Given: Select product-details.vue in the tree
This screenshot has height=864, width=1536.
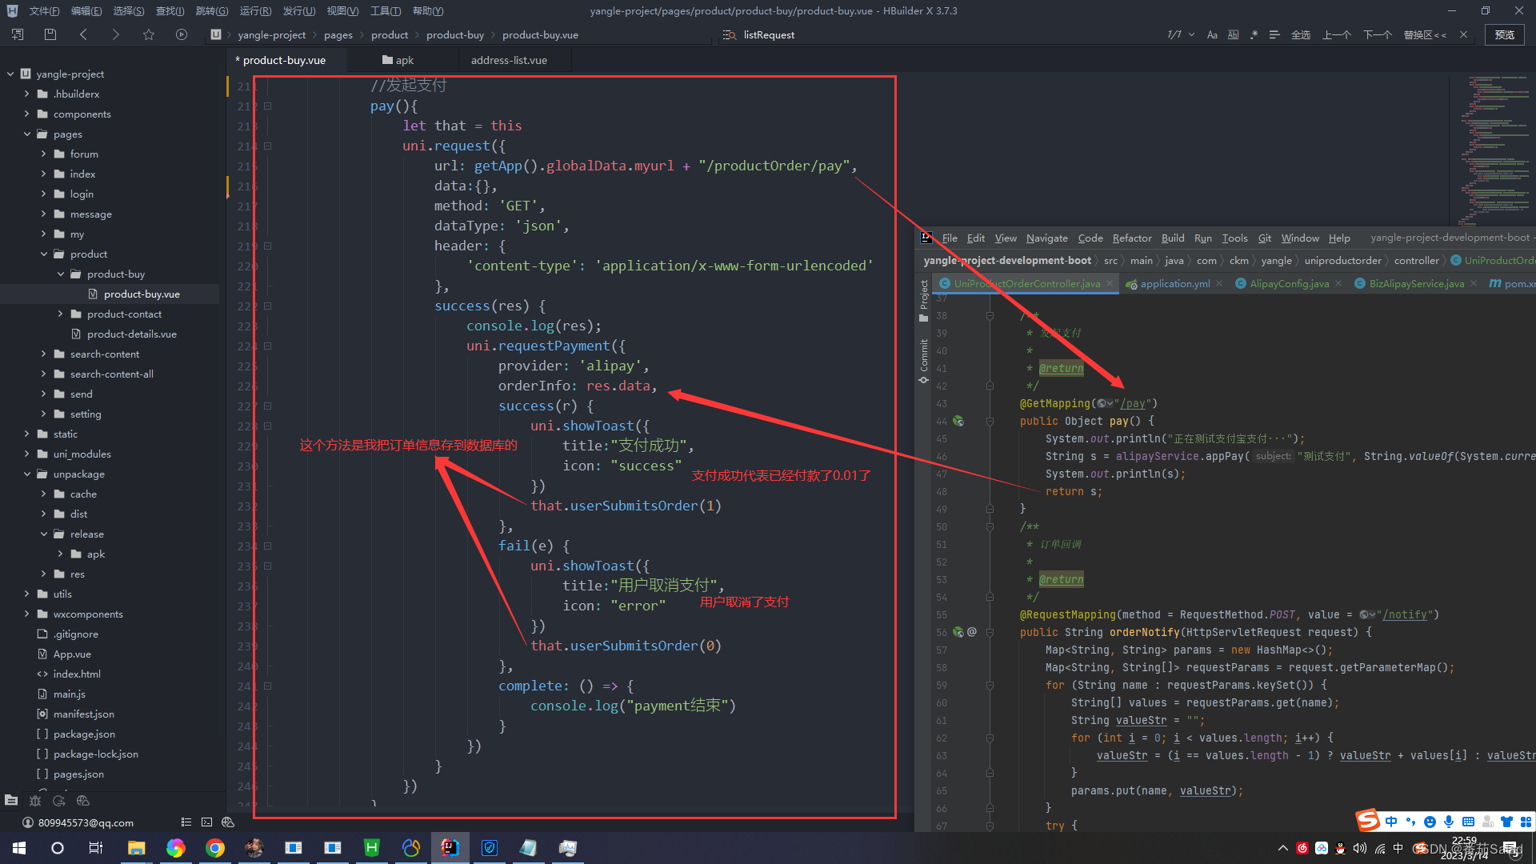Looking at the screenshot, I should click(131, 334).
